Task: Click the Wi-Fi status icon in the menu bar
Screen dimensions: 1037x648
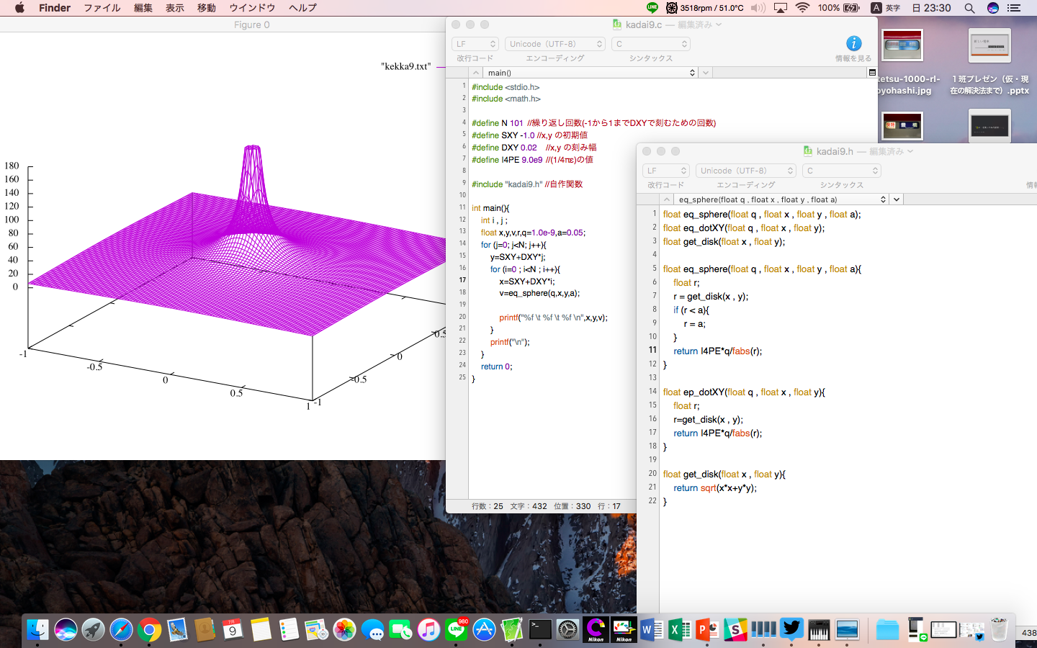Action: pyautogui.click(x=802, y=8)
